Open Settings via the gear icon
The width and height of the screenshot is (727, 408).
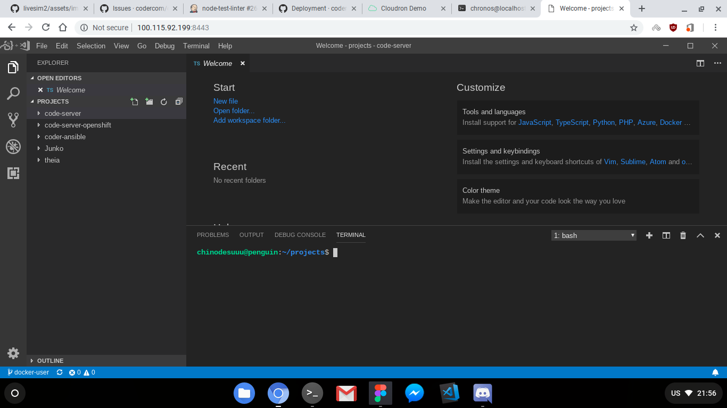(13, 353)
